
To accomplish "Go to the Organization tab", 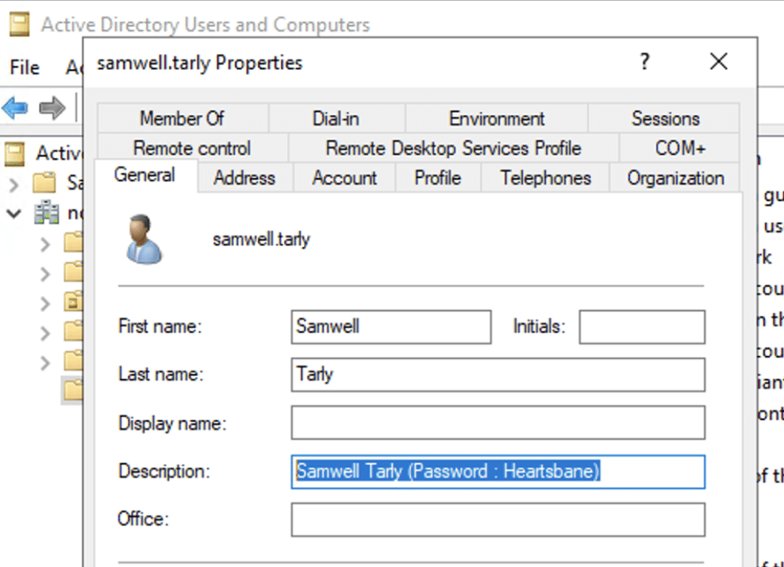I will [675, 178].
